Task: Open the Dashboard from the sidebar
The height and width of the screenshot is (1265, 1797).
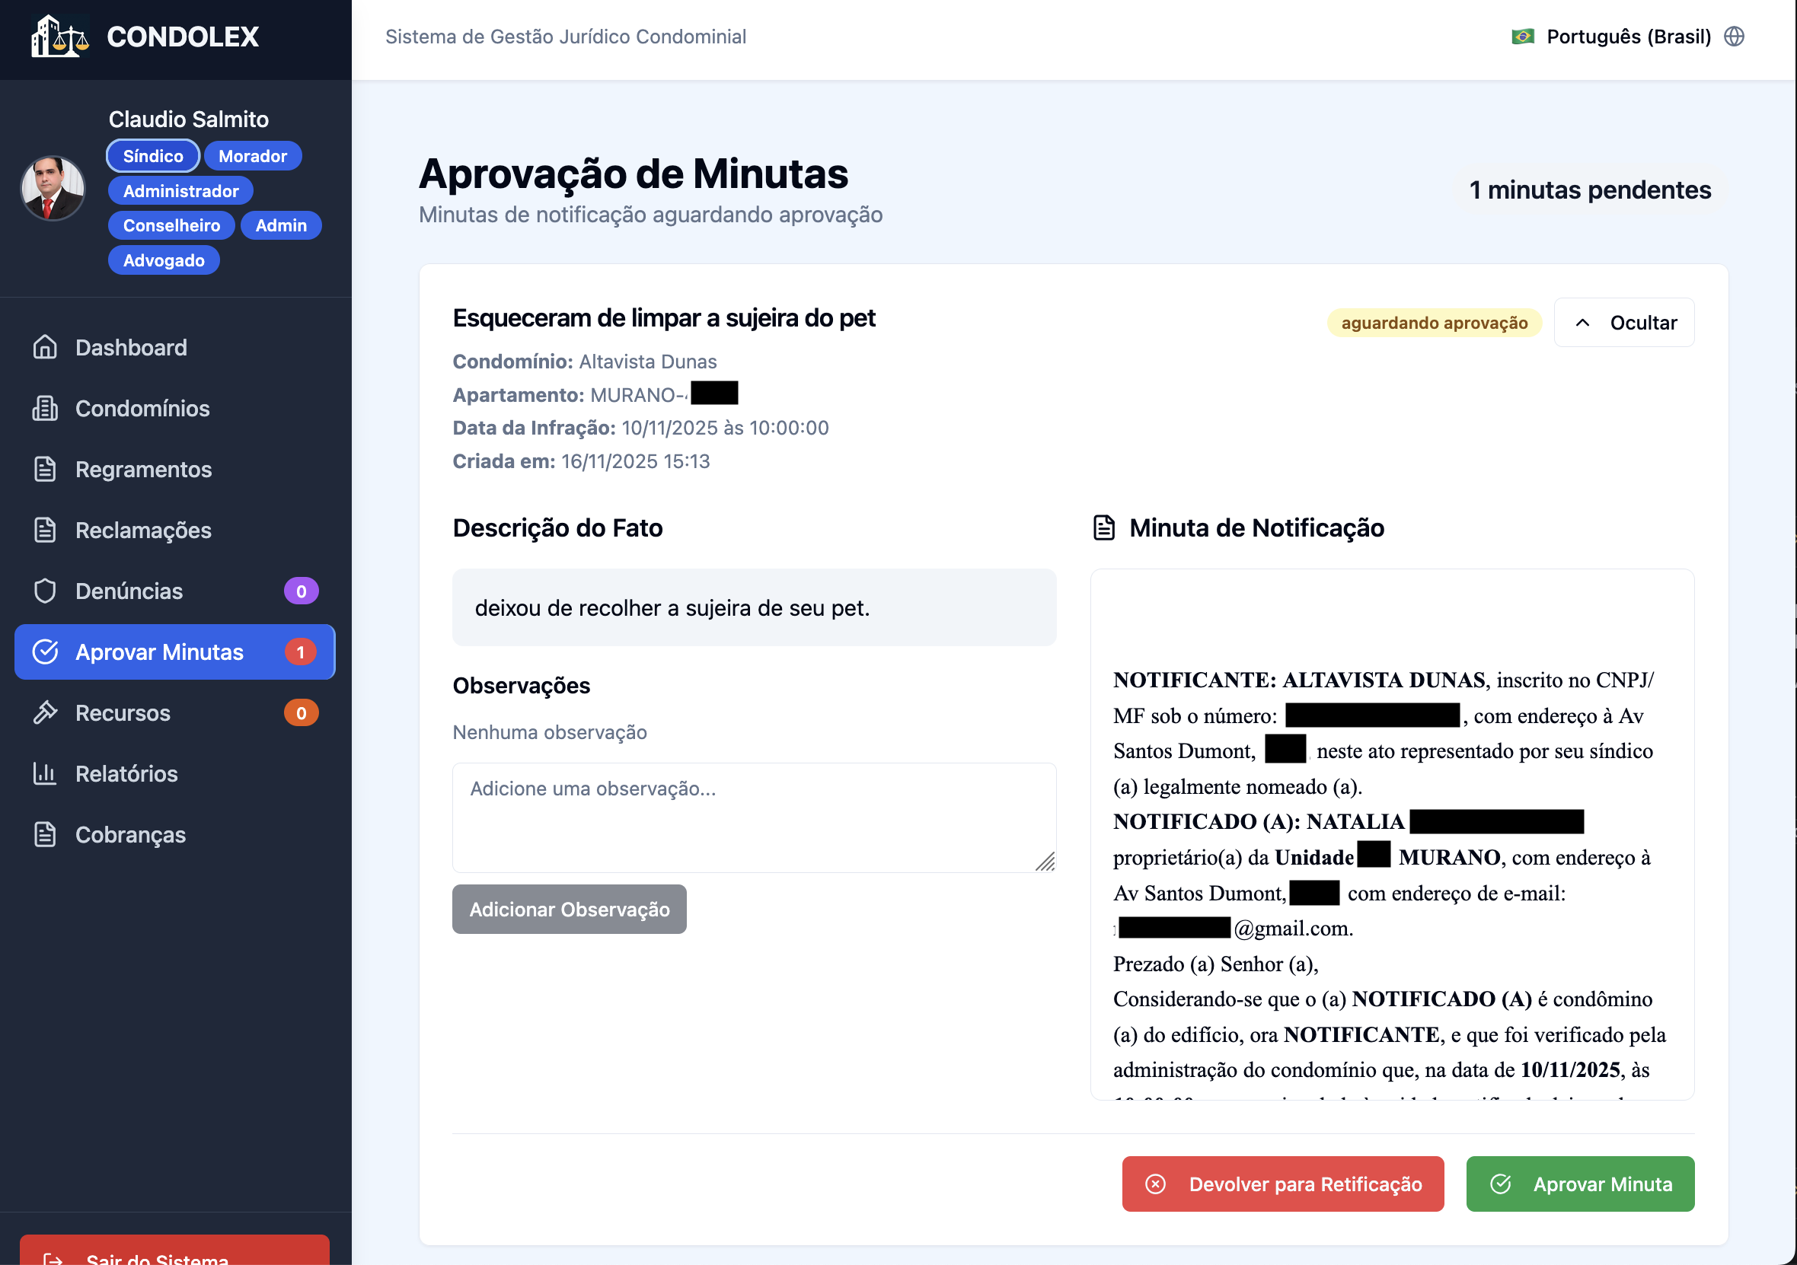Action: click(x=131, y=346)
